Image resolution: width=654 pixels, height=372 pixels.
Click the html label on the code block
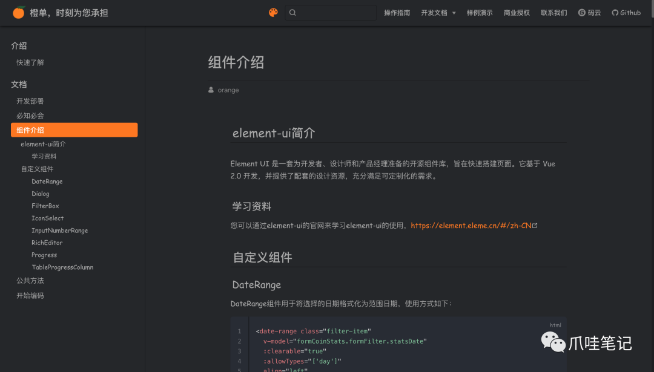[x=555, y=325]
